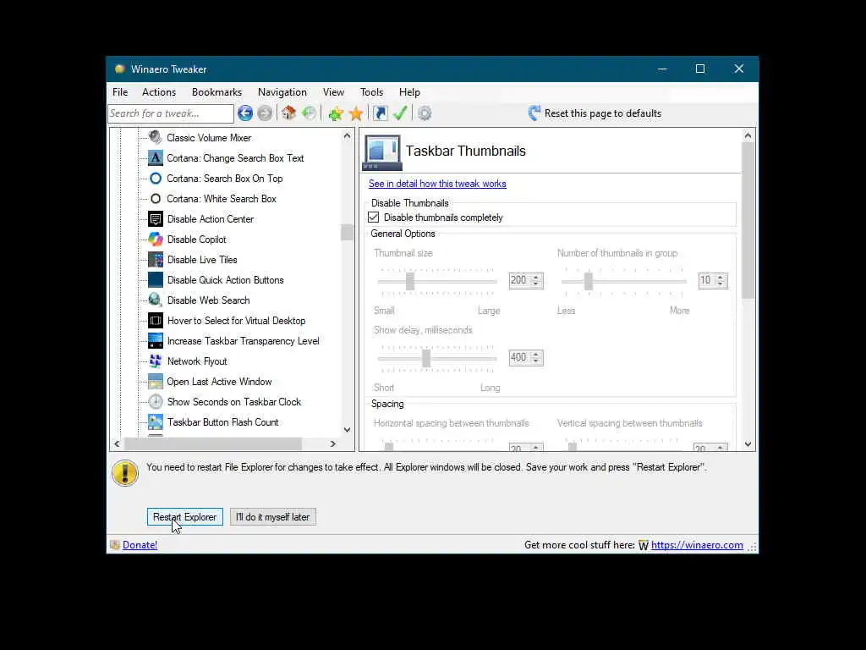Open the Navigation menu

282,92
